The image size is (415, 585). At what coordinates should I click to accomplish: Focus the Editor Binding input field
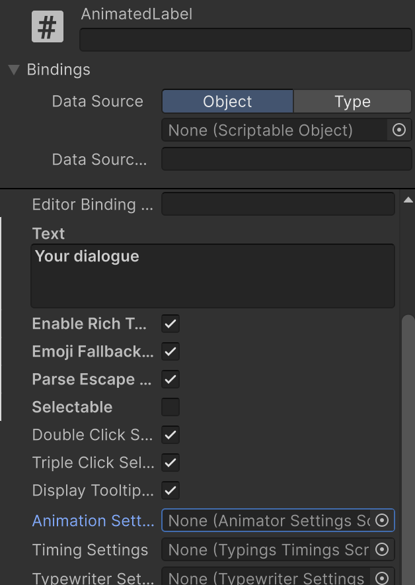[278, 204]
